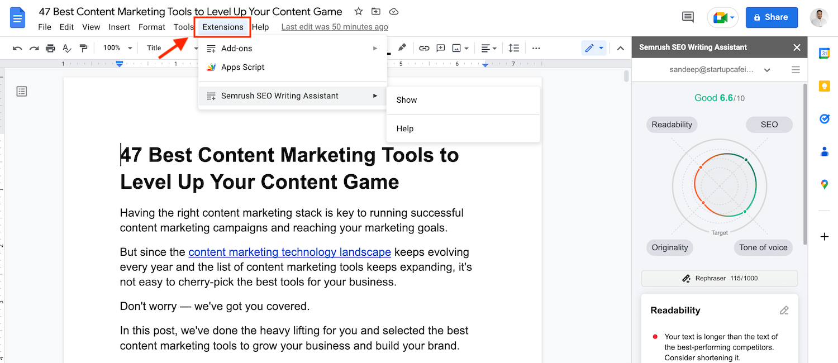The image size is (838, 363).
Task: Click the Share button
Action: tap(770, 17)
